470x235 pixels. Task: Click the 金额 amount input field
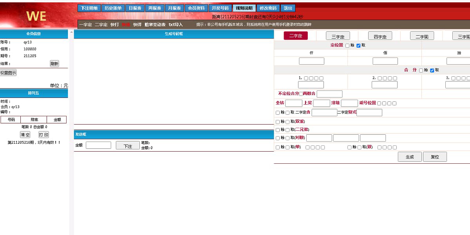pos(98,145)
